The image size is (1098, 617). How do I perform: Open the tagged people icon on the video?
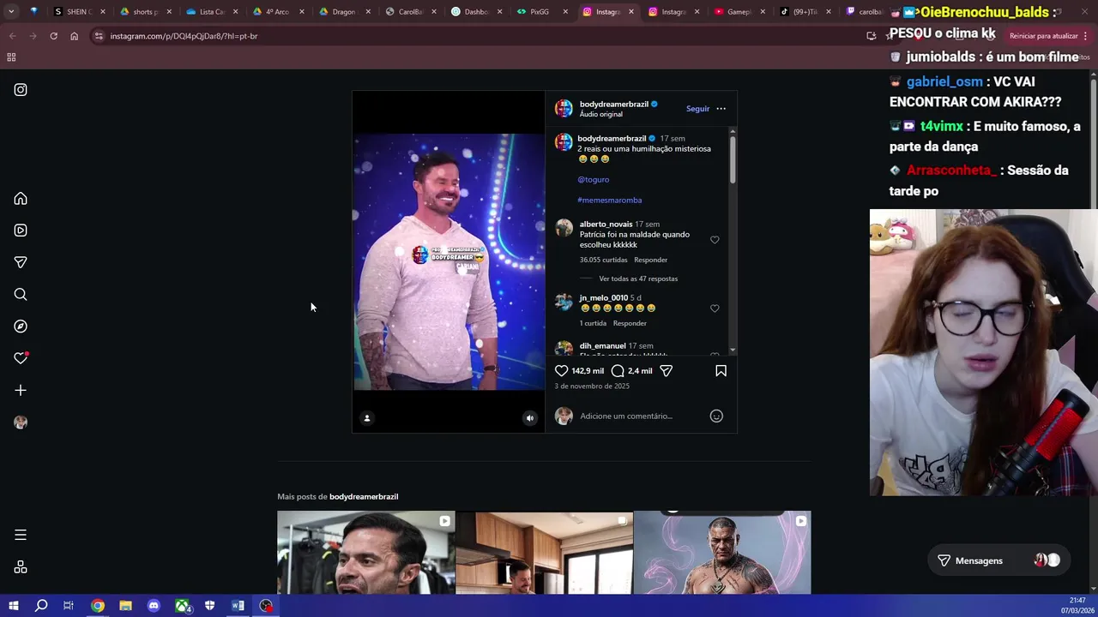point(367,418)
